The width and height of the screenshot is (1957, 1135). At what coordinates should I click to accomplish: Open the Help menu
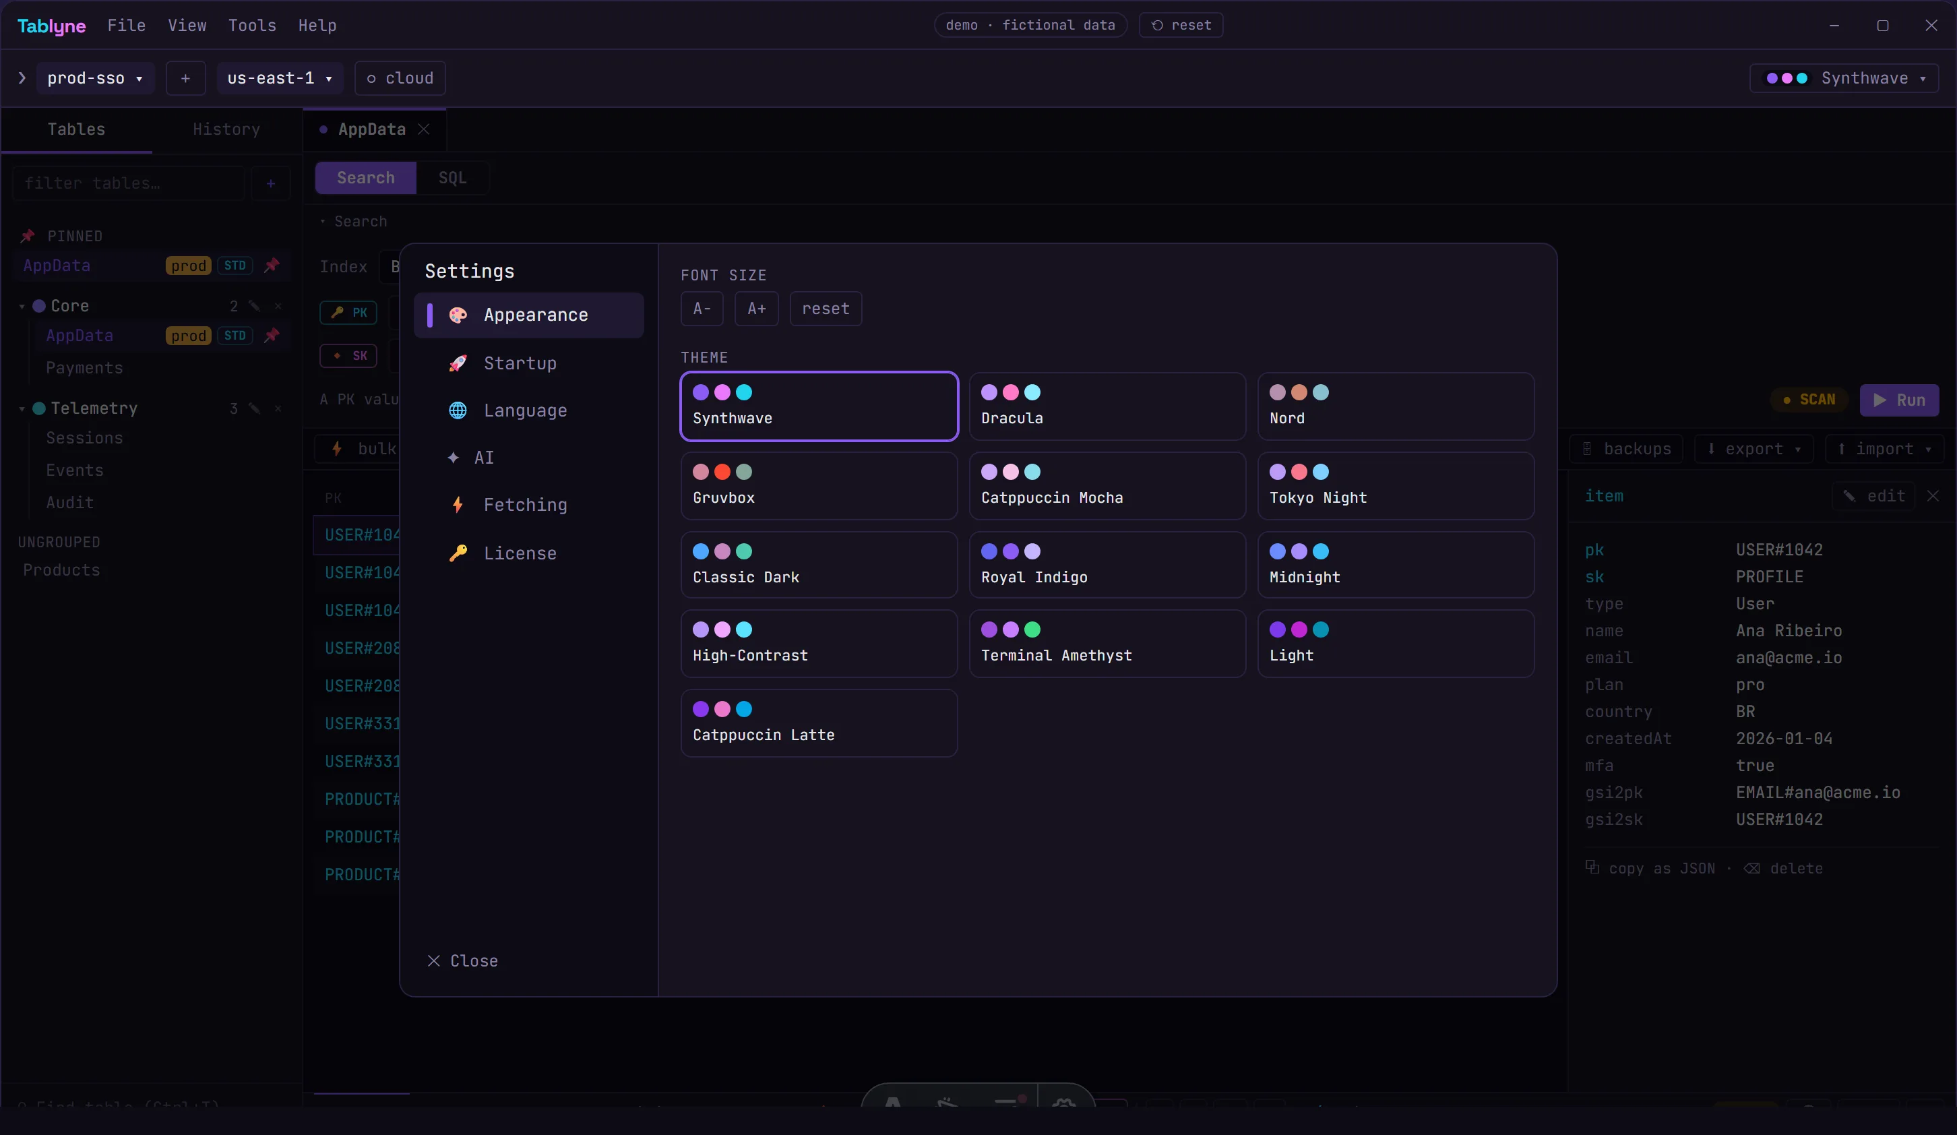tap(317, 25)
